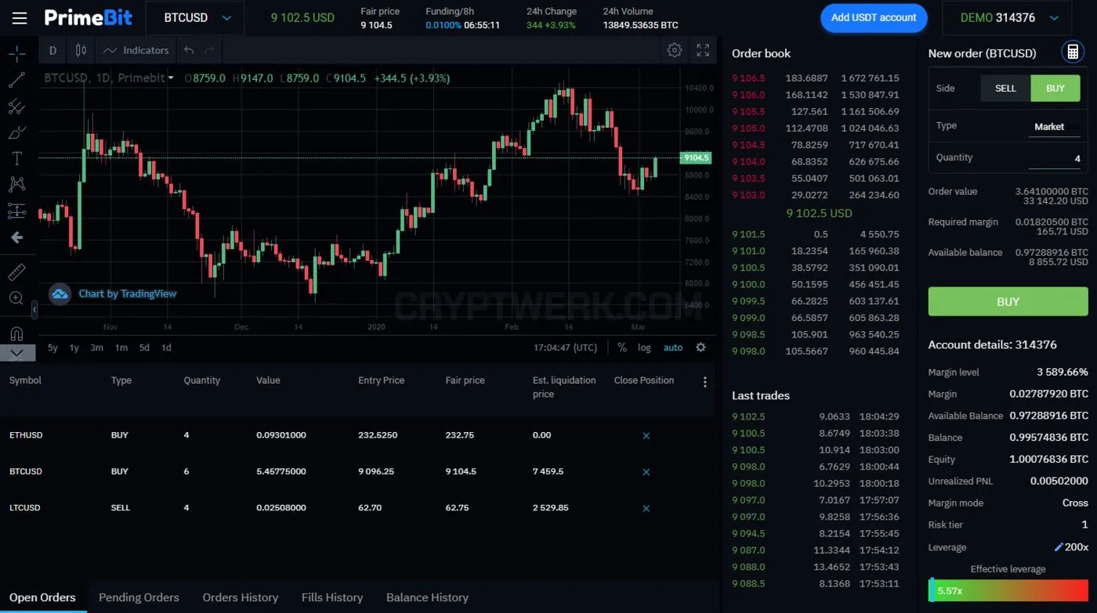Set order side to SELL
1097x613 pixels.
tap(1005, 88)
